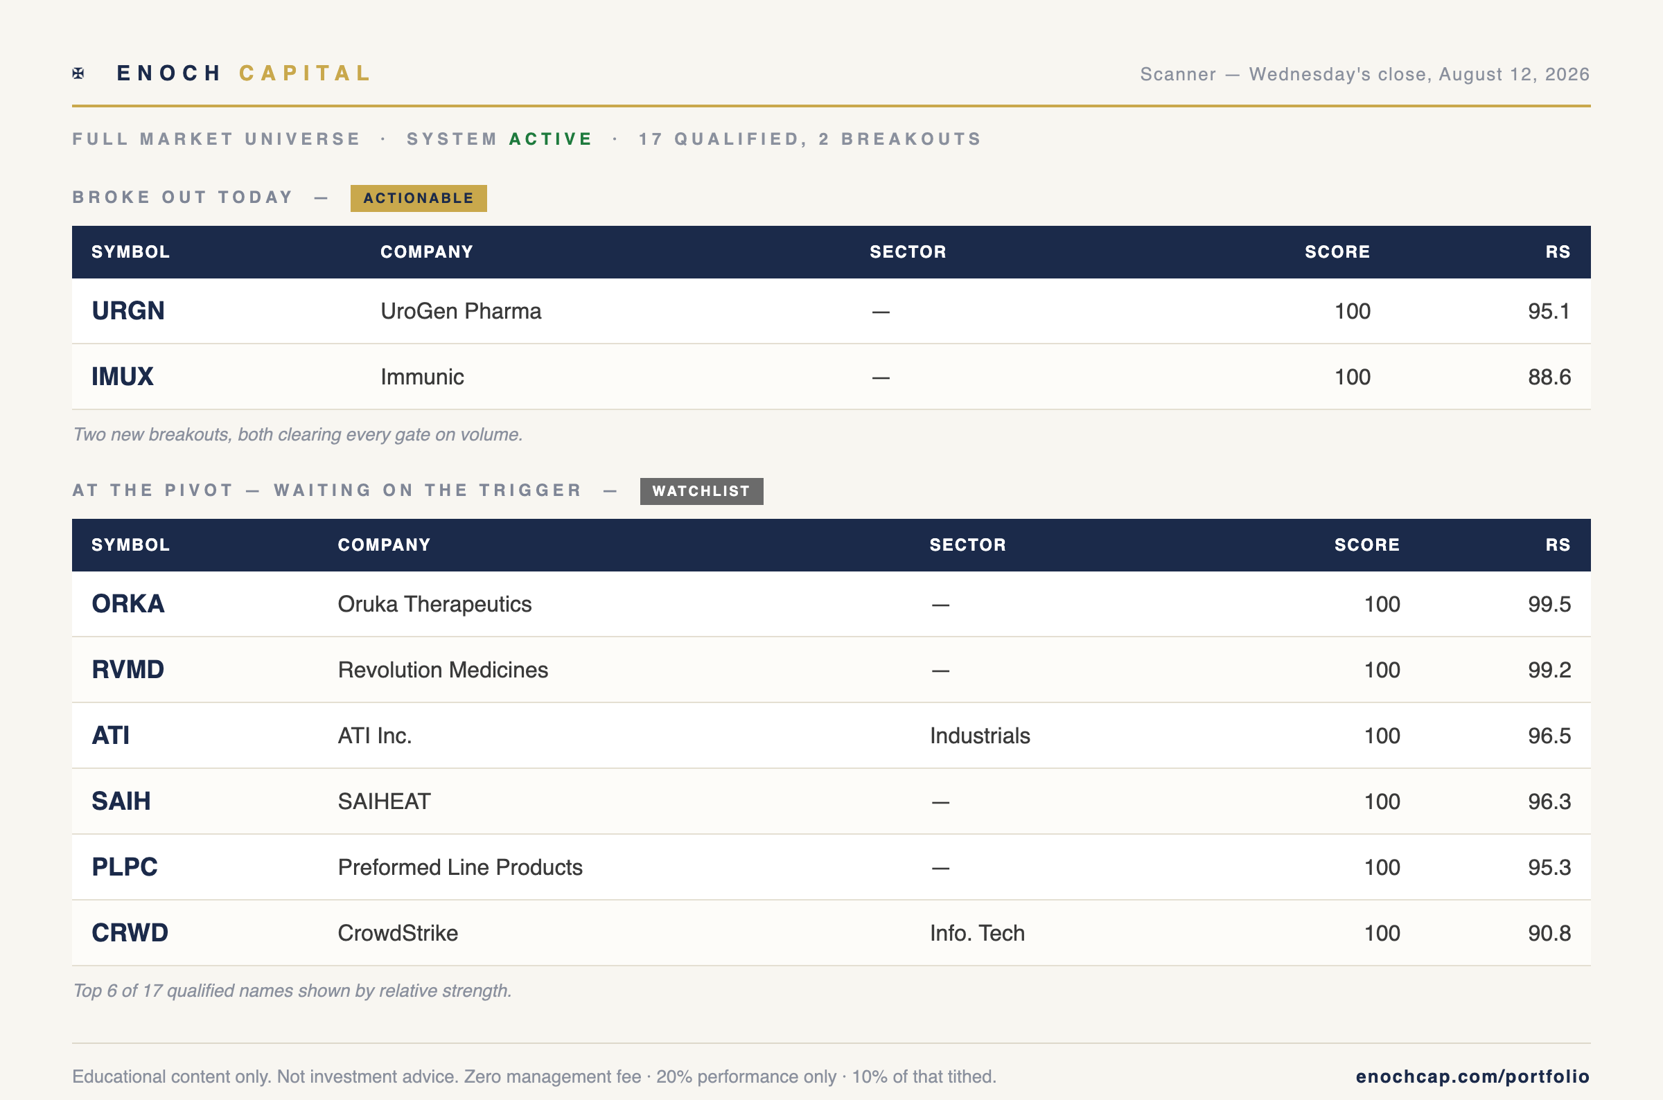The width and height of the screenshot is (1663, 1100).
Task: Click the 'Educational content only' disclaimer
Action: click(534, 1077)
